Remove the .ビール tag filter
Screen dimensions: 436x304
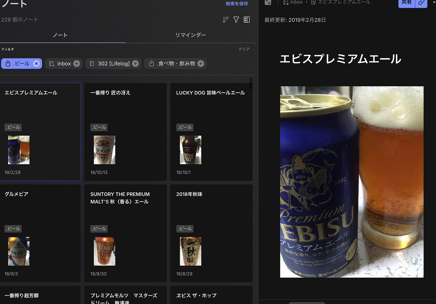tap(36, 63)
